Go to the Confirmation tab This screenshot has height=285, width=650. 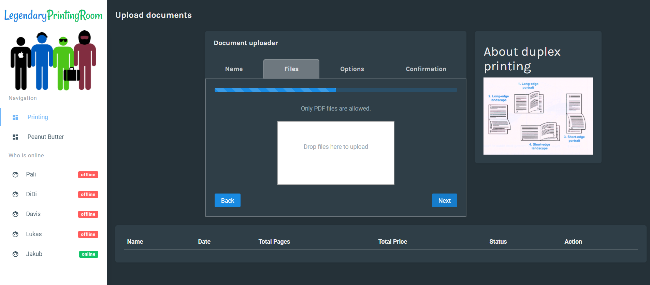click(426, 69)
